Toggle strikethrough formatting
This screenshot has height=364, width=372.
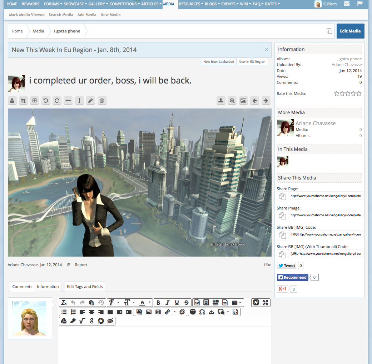tap(186, 303)
